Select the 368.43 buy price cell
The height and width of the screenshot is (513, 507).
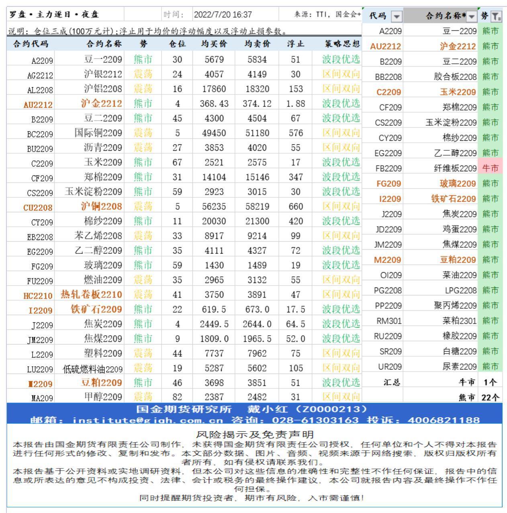click(x=214, y=104)
